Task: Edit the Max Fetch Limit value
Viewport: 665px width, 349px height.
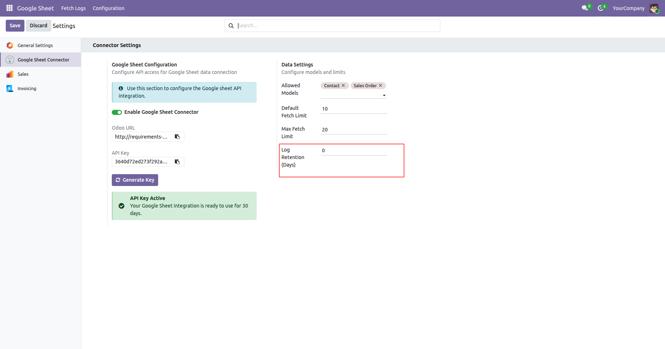Action: tap(354, 130)
